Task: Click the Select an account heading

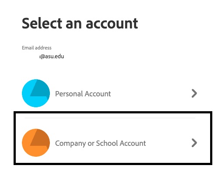Action: (x=80, y=23)
